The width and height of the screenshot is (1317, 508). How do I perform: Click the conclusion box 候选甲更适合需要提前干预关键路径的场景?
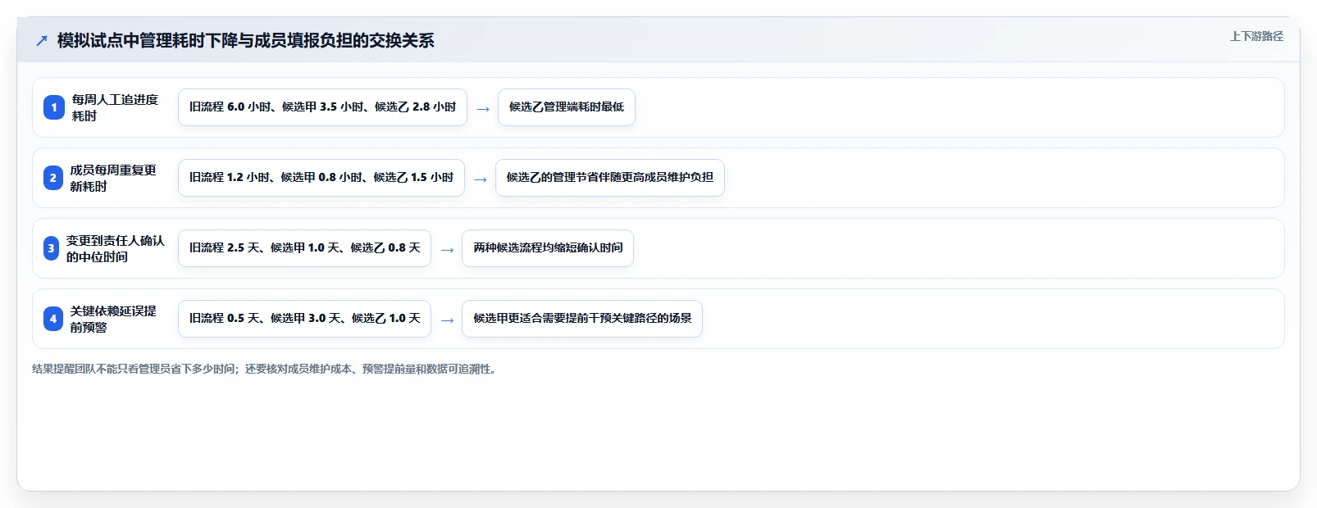582,319
